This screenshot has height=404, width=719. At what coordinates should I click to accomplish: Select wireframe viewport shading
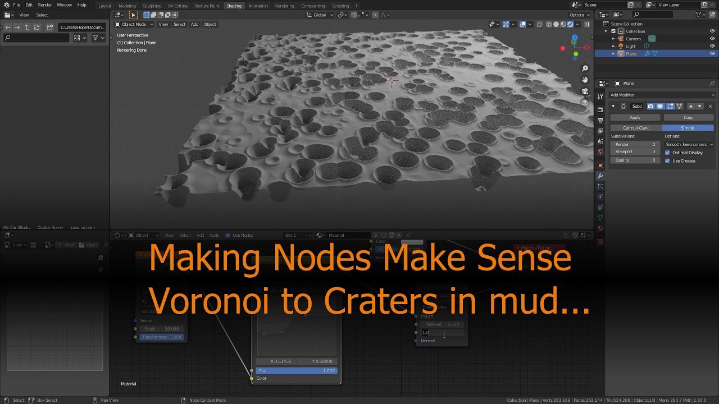[549, 24]
